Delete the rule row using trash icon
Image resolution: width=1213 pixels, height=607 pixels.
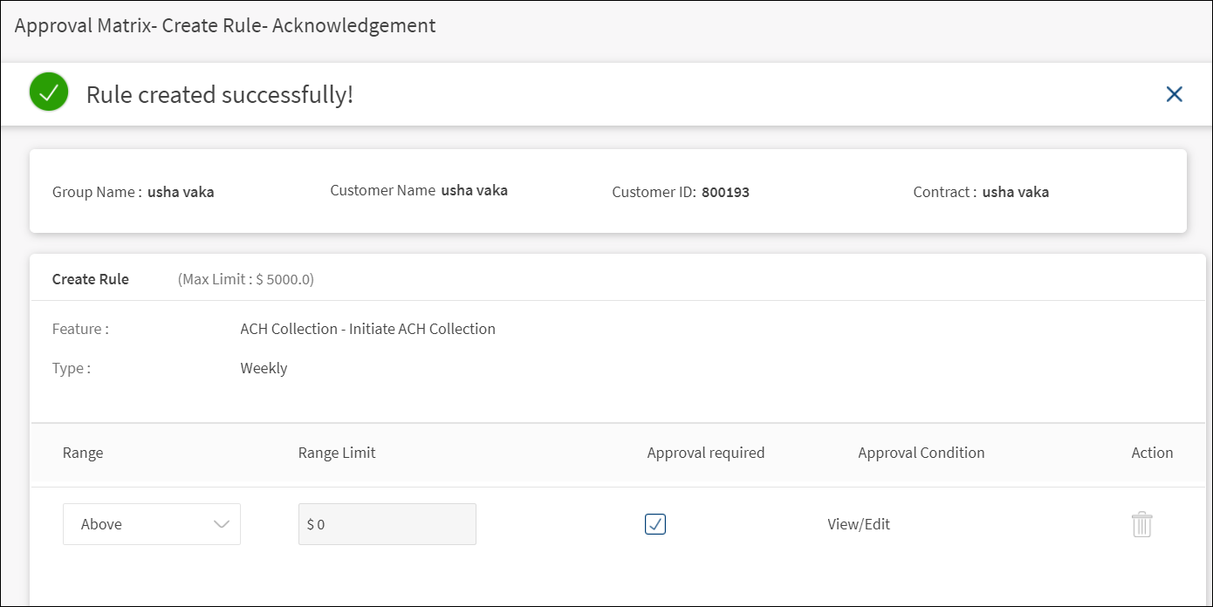1141,524
